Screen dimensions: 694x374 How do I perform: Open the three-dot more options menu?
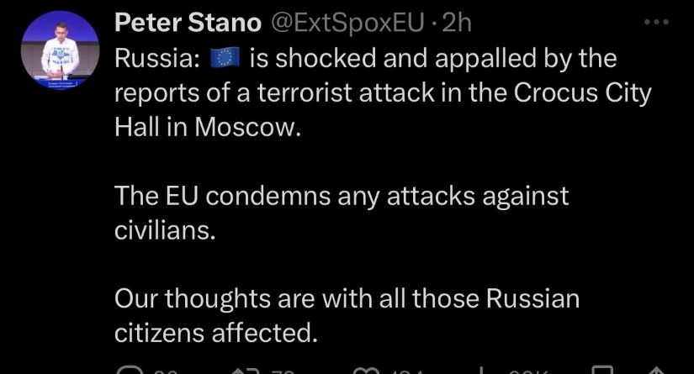click(654, 24)
